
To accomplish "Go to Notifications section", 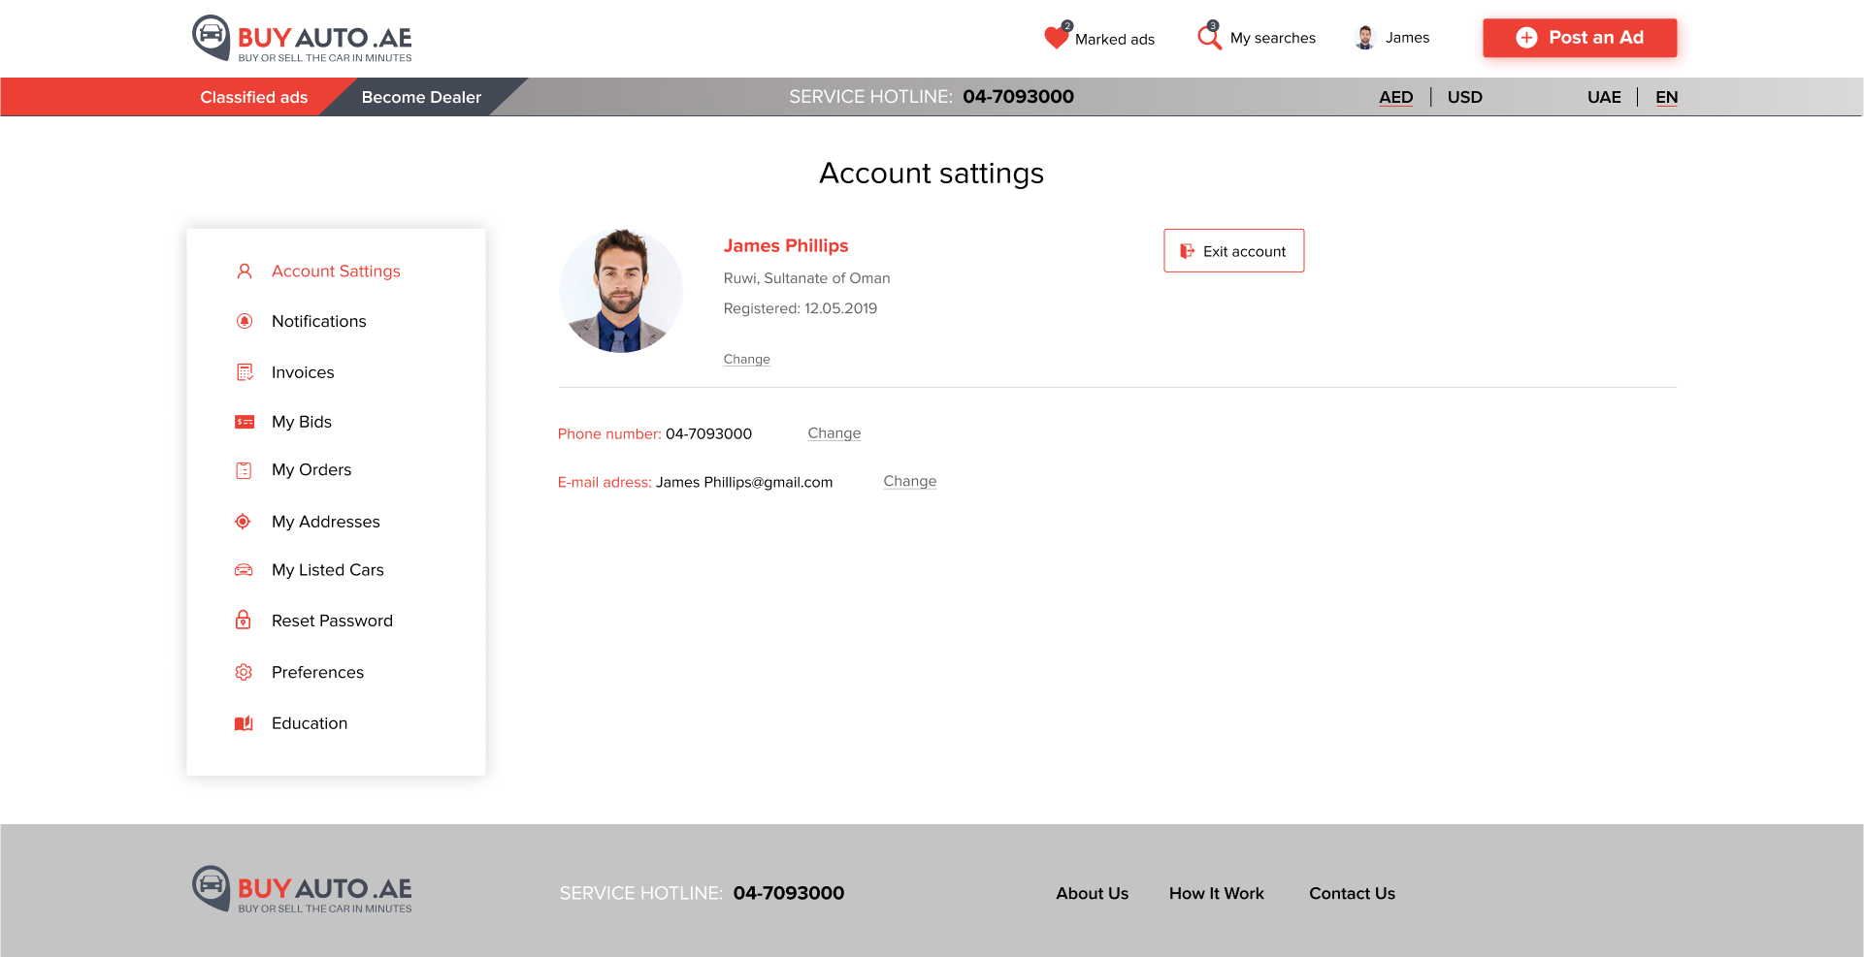I will click(x=319, y=321).
